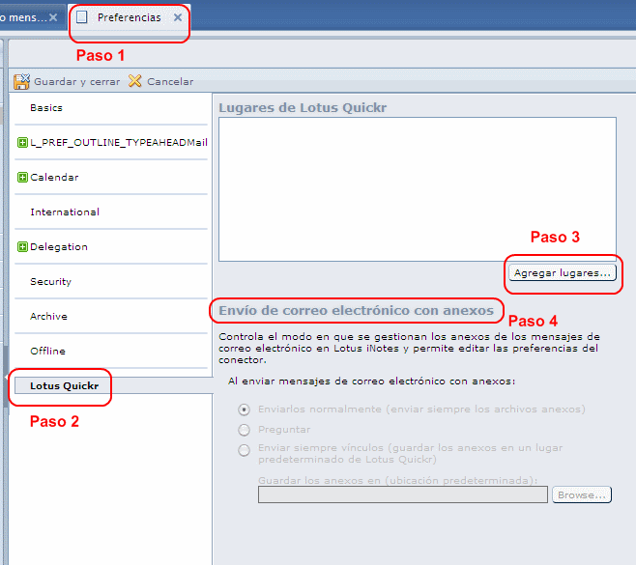The width and height of the screenshot is (636, 565).
Task: Open the Offline preferences
Action: coord(48,351)
